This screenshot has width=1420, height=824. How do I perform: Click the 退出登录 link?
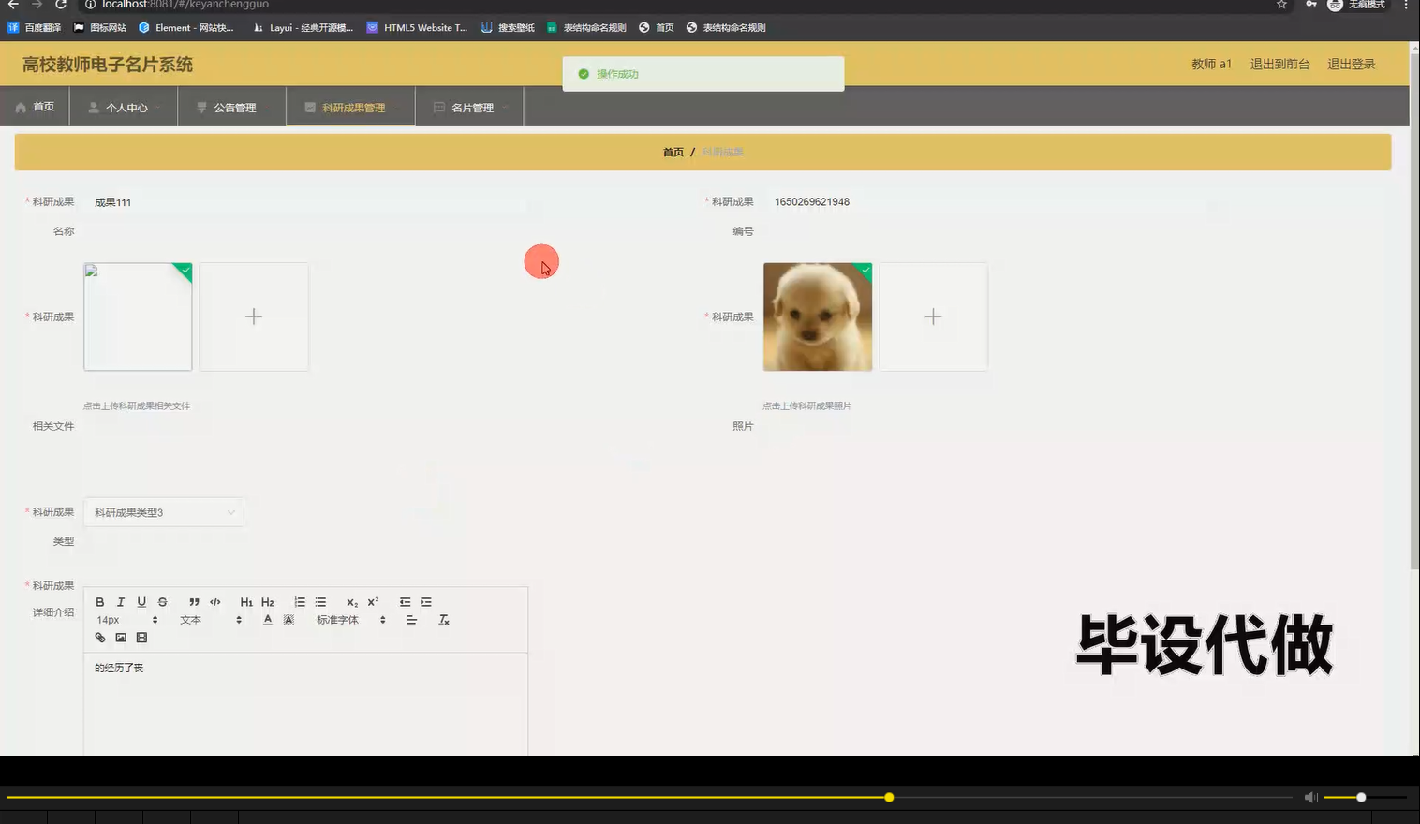tap(1351, 63)
